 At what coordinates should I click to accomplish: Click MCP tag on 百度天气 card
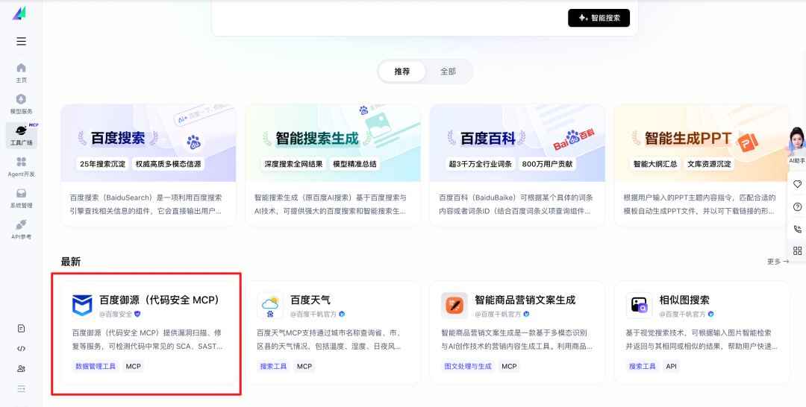click(304, 367)
